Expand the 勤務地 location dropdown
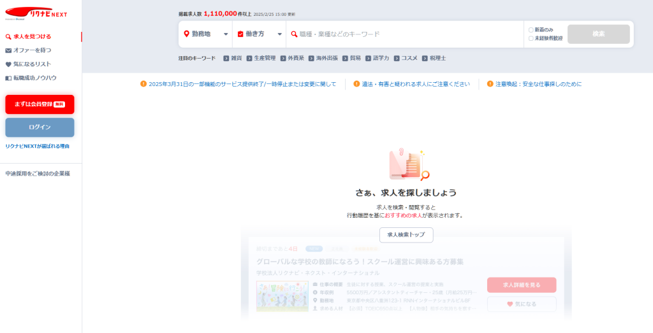This screenshot has width=653, height=333. (205, 34)
